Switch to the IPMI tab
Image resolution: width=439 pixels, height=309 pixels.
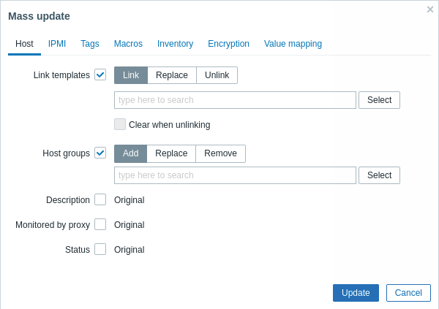point(57,44)
